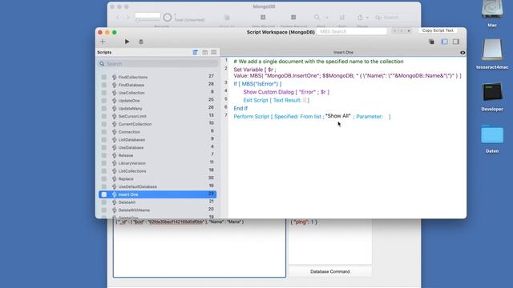513x288 pixels.
Task: Select the Exit Script step
Action: pos(276,100)
